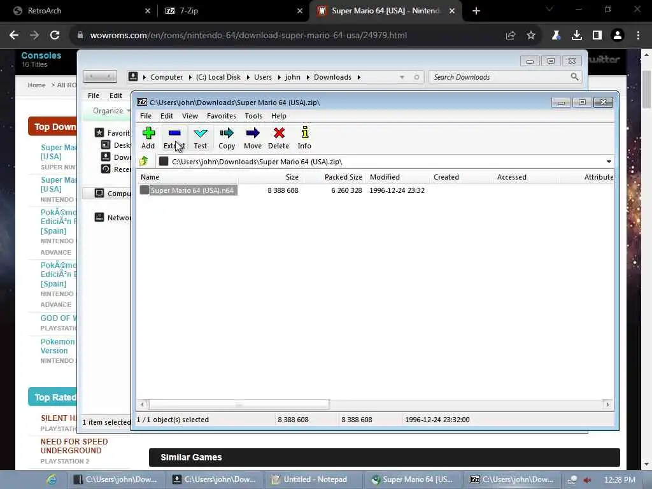This screenshot has height=489, width=652.
Task: Click network icon in system tray
Action: [x=572, y=480]
